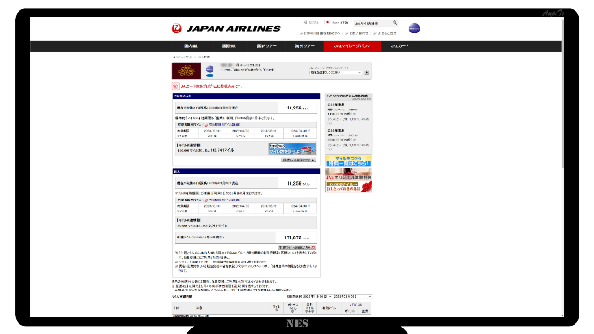Click the small blue status emblem beside card

(210, 71)
